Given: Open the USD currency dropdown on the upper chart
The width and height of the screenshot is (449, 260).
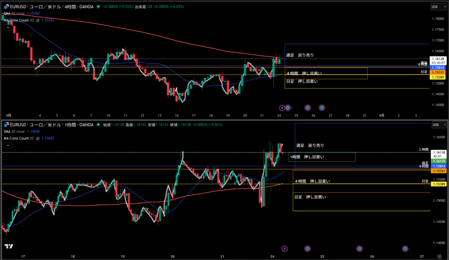Looking at the screenshot, I should pos(436,7).
